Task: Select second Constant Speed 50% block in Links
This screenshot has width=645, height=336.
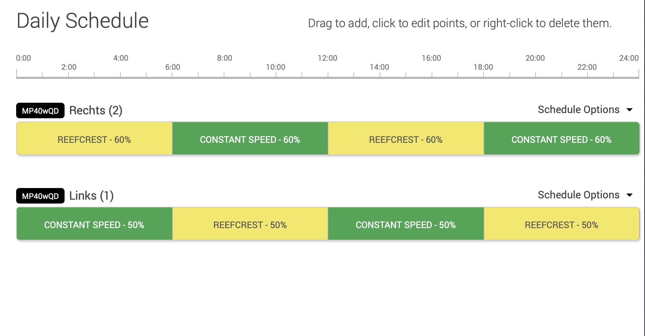Action: click(x=405, y=225)
